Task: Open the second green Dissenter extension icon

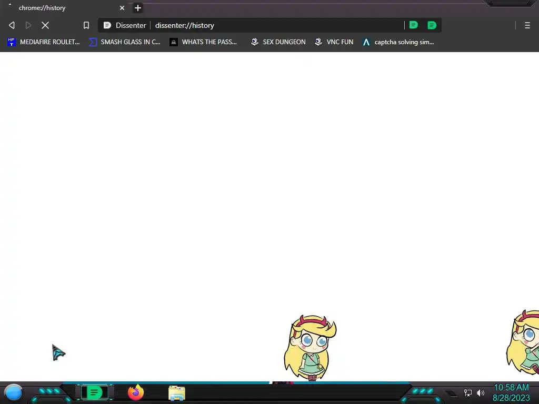Action: click(432, 25)
